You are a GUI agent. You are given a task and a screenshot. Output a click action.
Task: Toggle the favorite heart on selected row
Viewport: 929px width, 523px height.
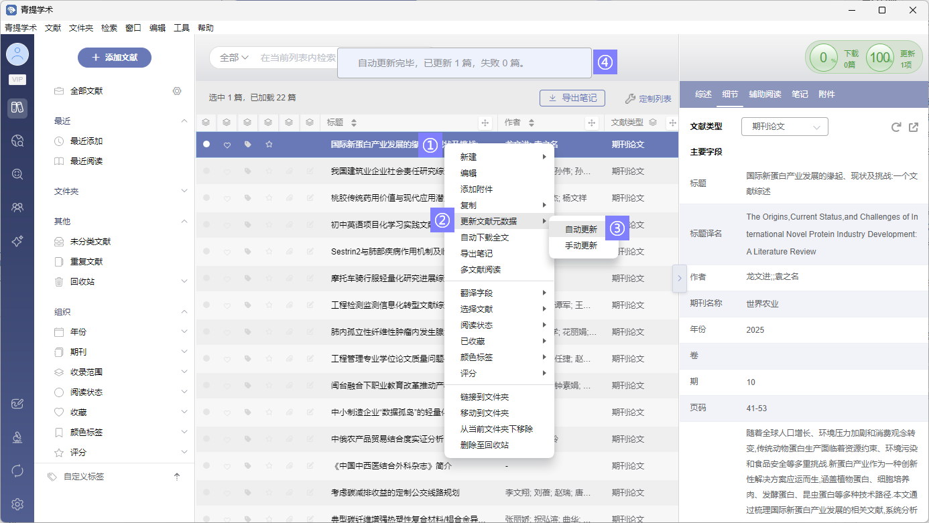(x=227, y=145)
